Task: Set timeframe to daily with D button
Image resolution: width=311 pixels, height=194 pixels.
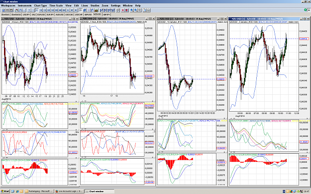Action: [68, 10]
